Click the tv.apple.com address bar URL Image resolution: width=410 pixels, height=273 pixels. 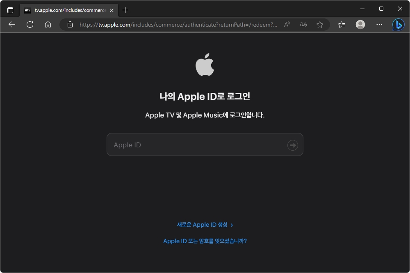pyautogui.click(x=178, y=25)
